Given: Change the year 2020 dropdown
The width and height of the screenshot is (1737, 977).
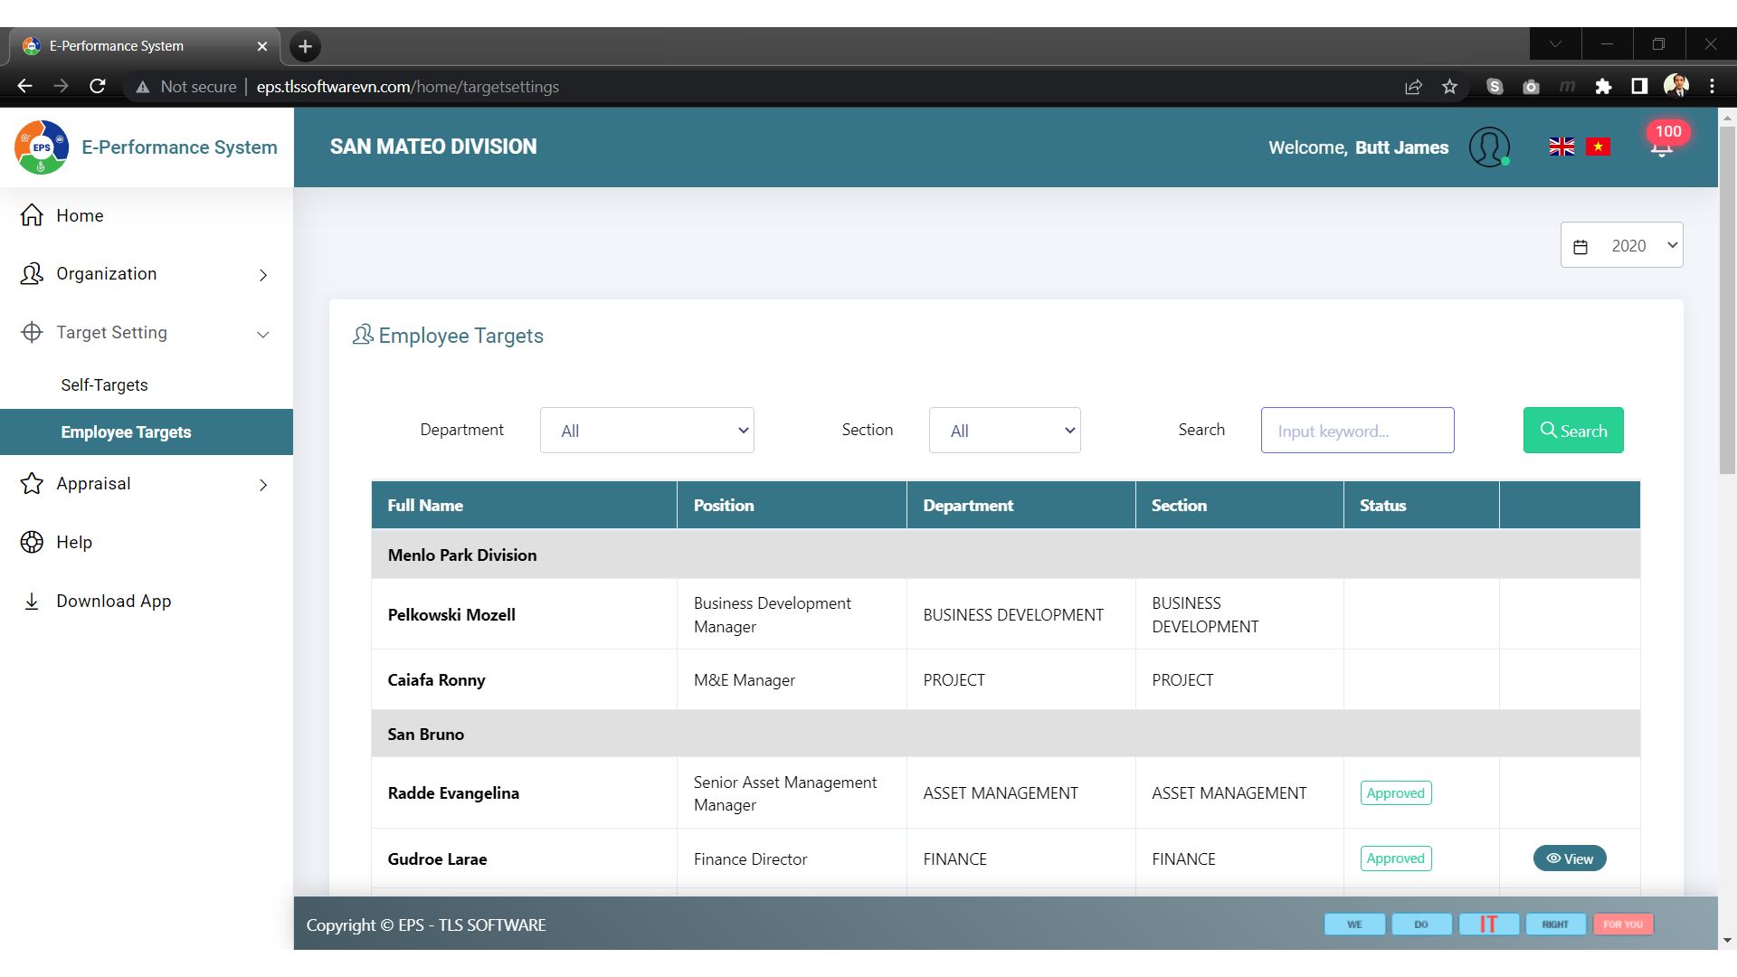Looking at the screenshot, I should pos(1621,245).
